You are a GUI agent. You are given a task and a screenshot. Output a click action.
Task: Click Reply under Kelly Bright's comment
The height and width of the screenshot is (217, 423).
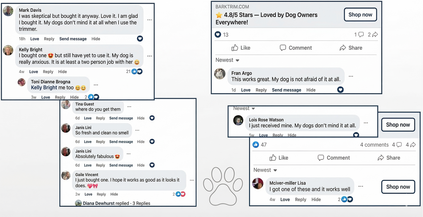48,72
